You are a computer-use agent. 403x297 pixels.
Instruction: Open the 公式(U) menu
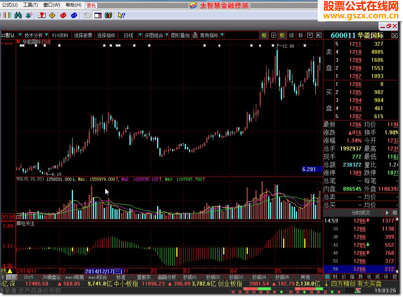(10, 5)
